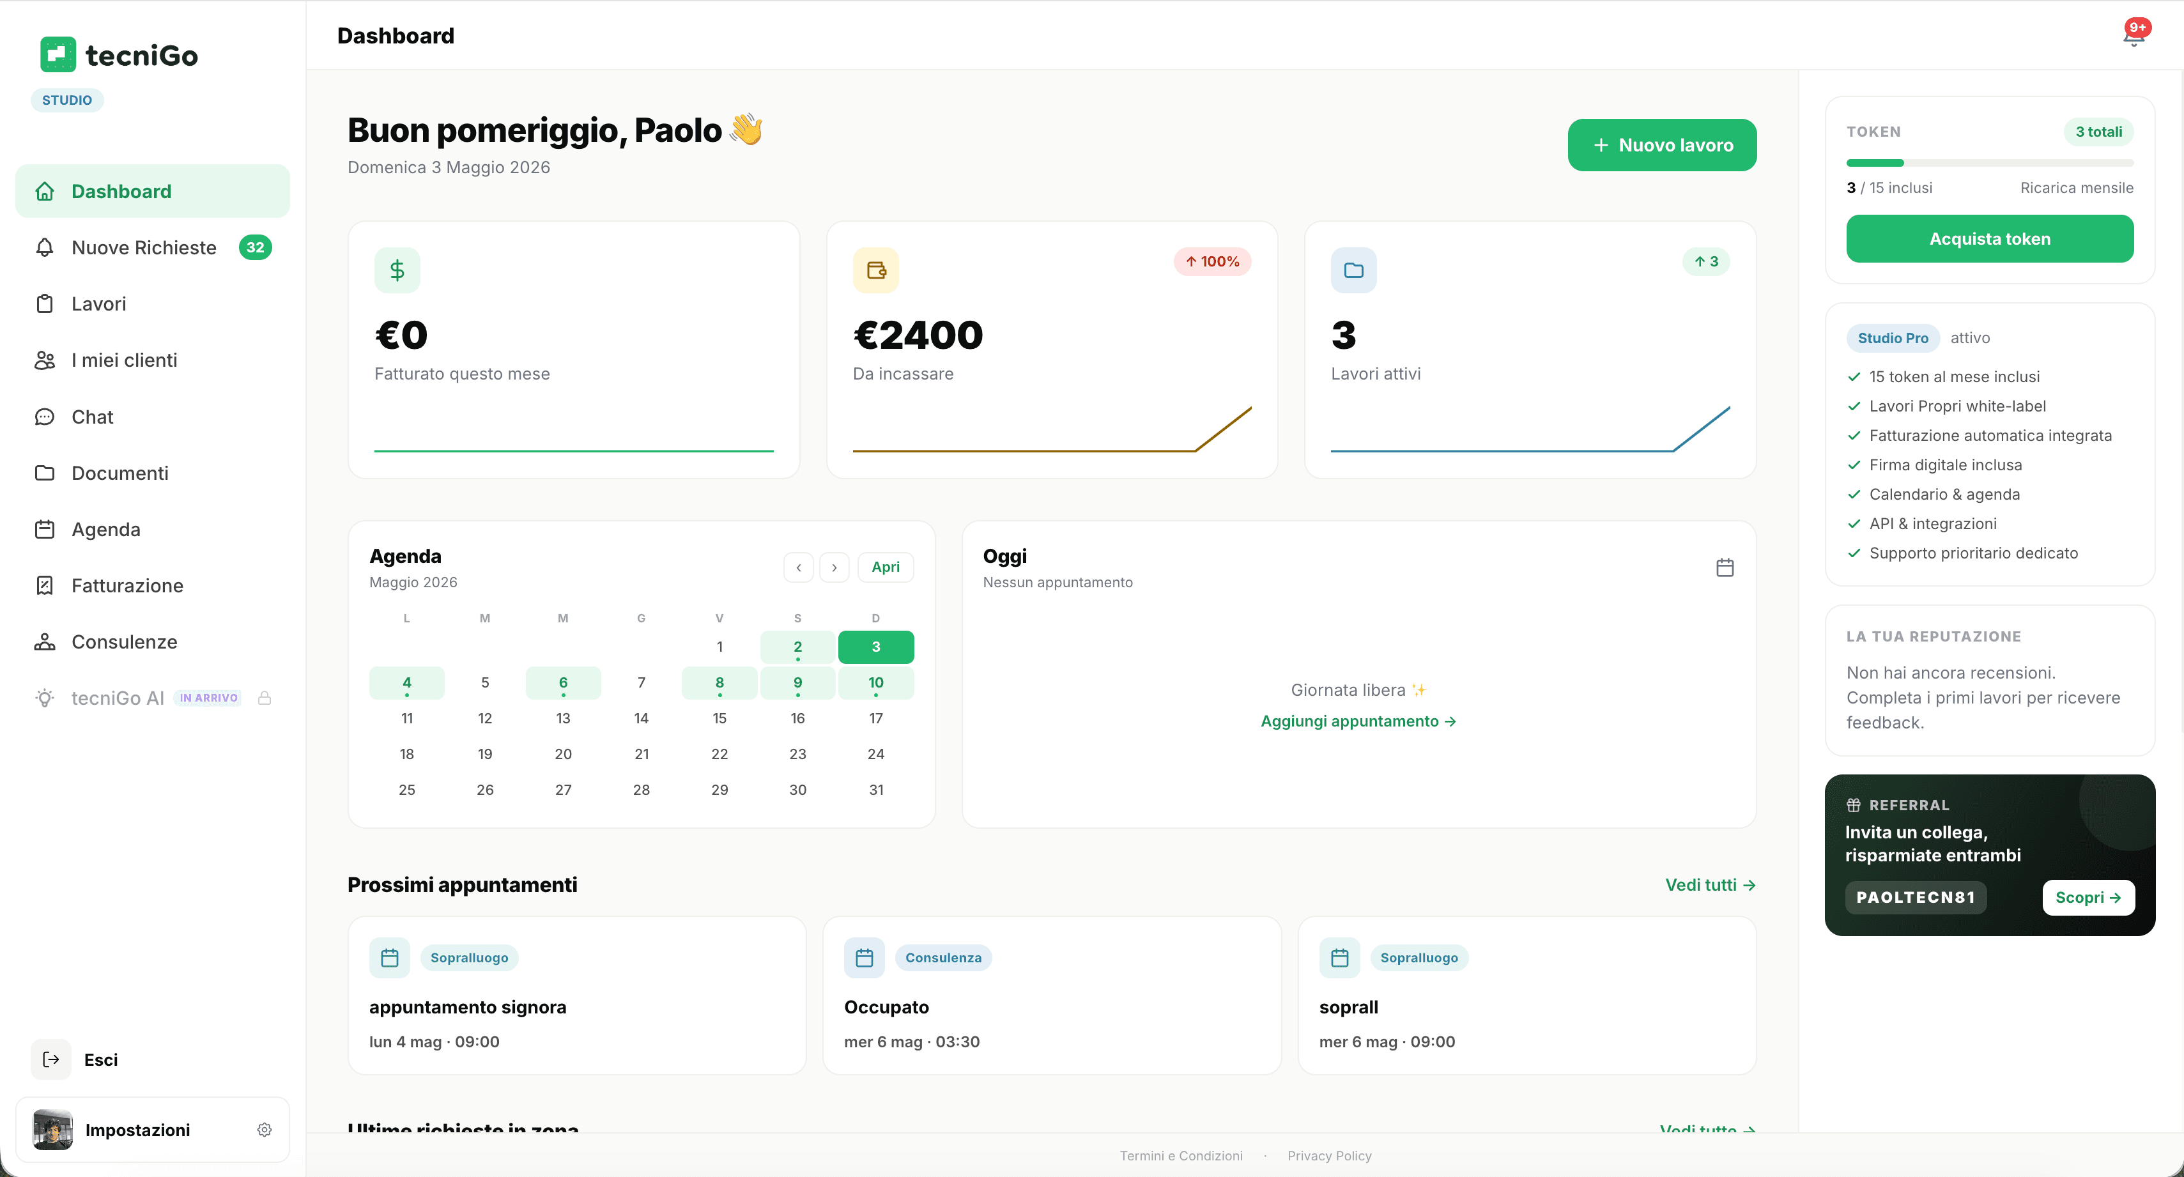Open the appuntamento signora appointment card
This screenshot has height=1177, width=2184.
pyautogui.click(x=576, y=995)
